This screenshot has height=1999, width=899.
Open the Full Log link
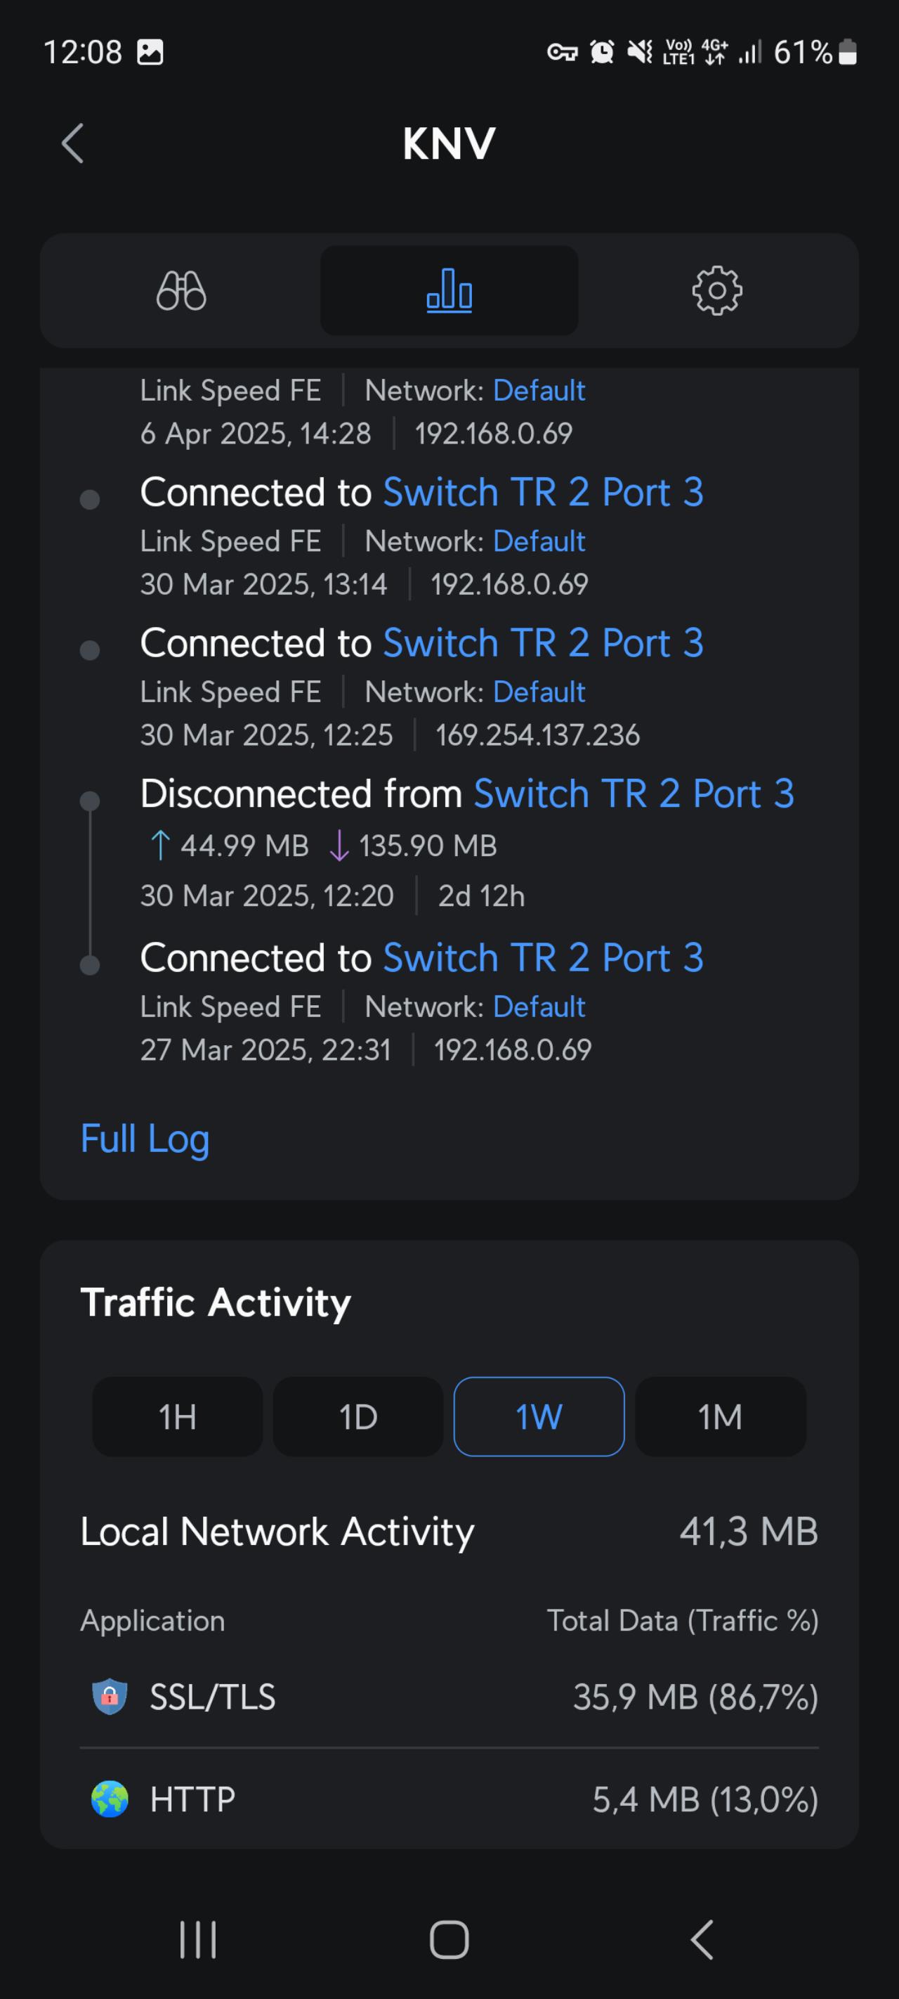click(145, 1139)
